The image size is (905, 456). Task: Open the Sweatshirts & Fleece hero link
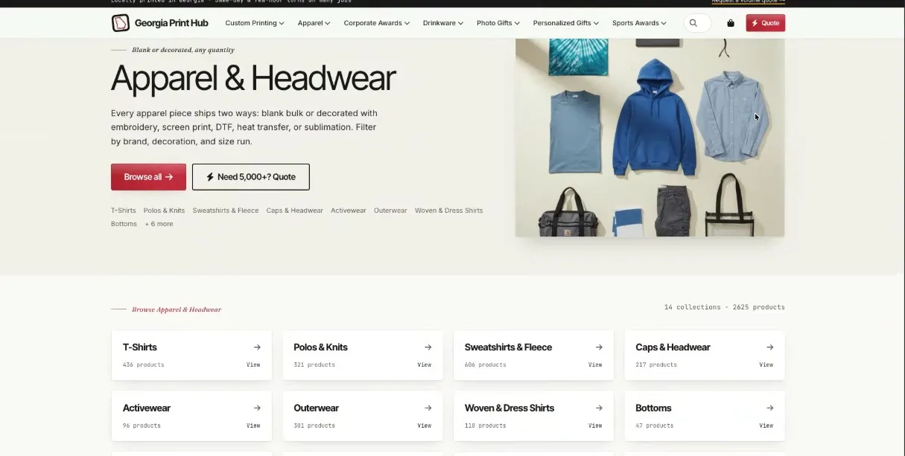coord(226,211)
